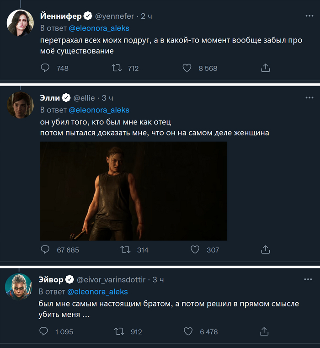Like Эйвор's tweet with 6 478 likes
The width and height of the screenshot is (320, 348).
pos(187,332)
